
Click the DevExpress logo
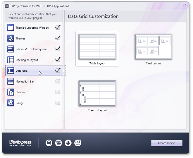click(20, 143)
